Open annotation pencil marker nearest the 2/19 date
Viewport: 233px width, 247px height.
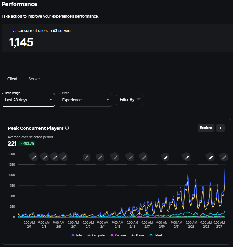pyautogui.click(x=166, y=157)
